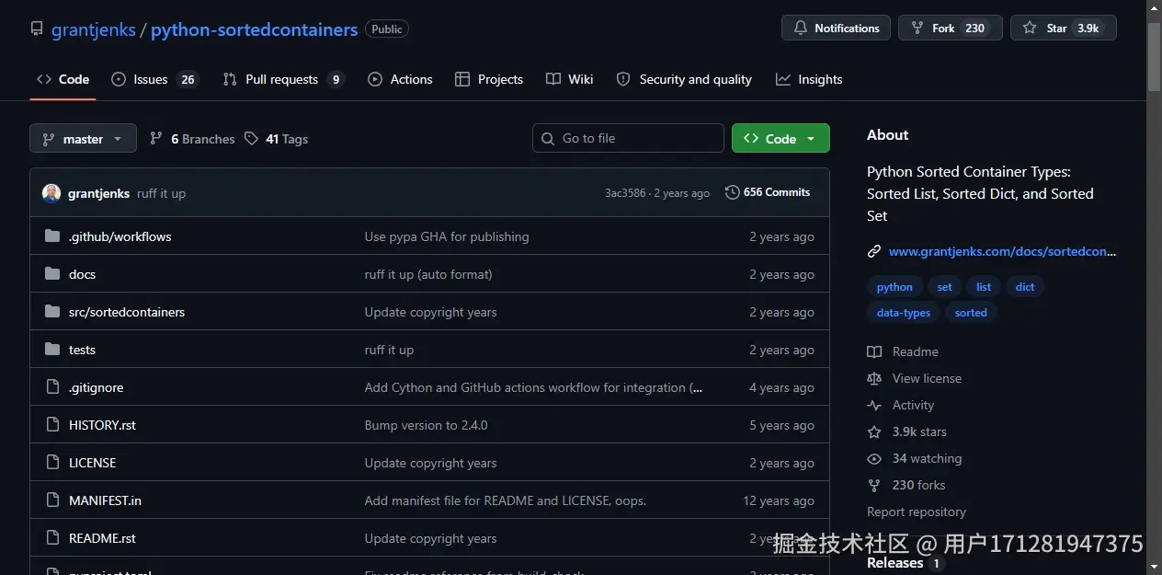
Task: View the 230 forks link in About
Action: point(906,485)
